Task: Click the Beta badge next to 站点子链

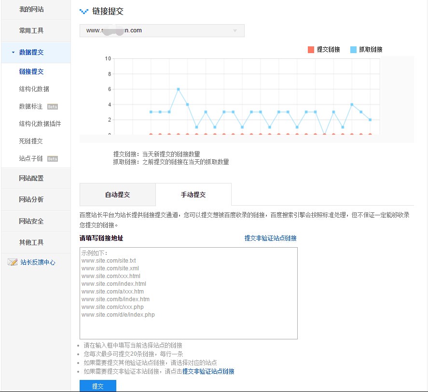Action: point(53,159)
